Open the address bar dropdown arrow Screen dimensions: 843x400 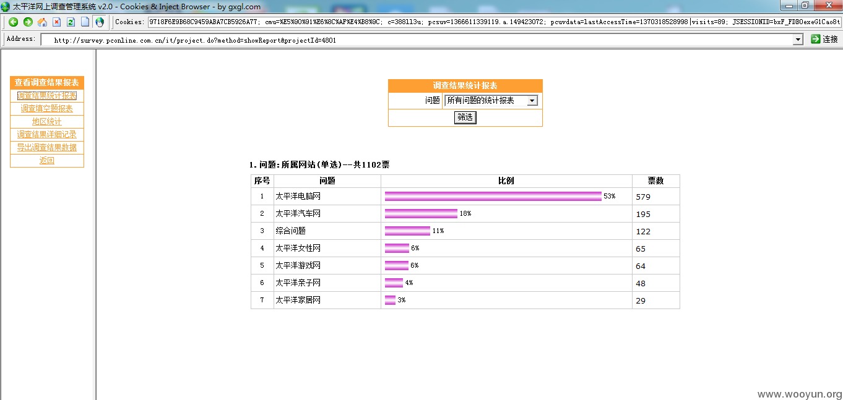[798, 40]
